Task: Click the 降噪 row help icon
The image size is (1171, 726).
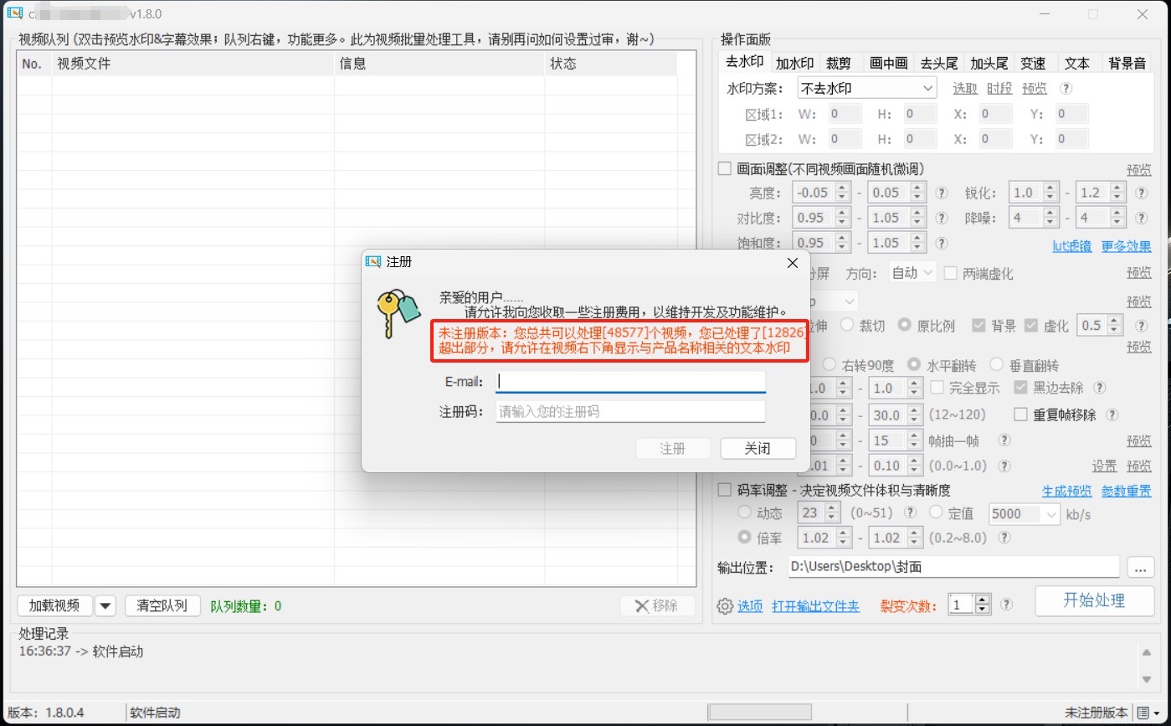Action: coord(1141,218)
